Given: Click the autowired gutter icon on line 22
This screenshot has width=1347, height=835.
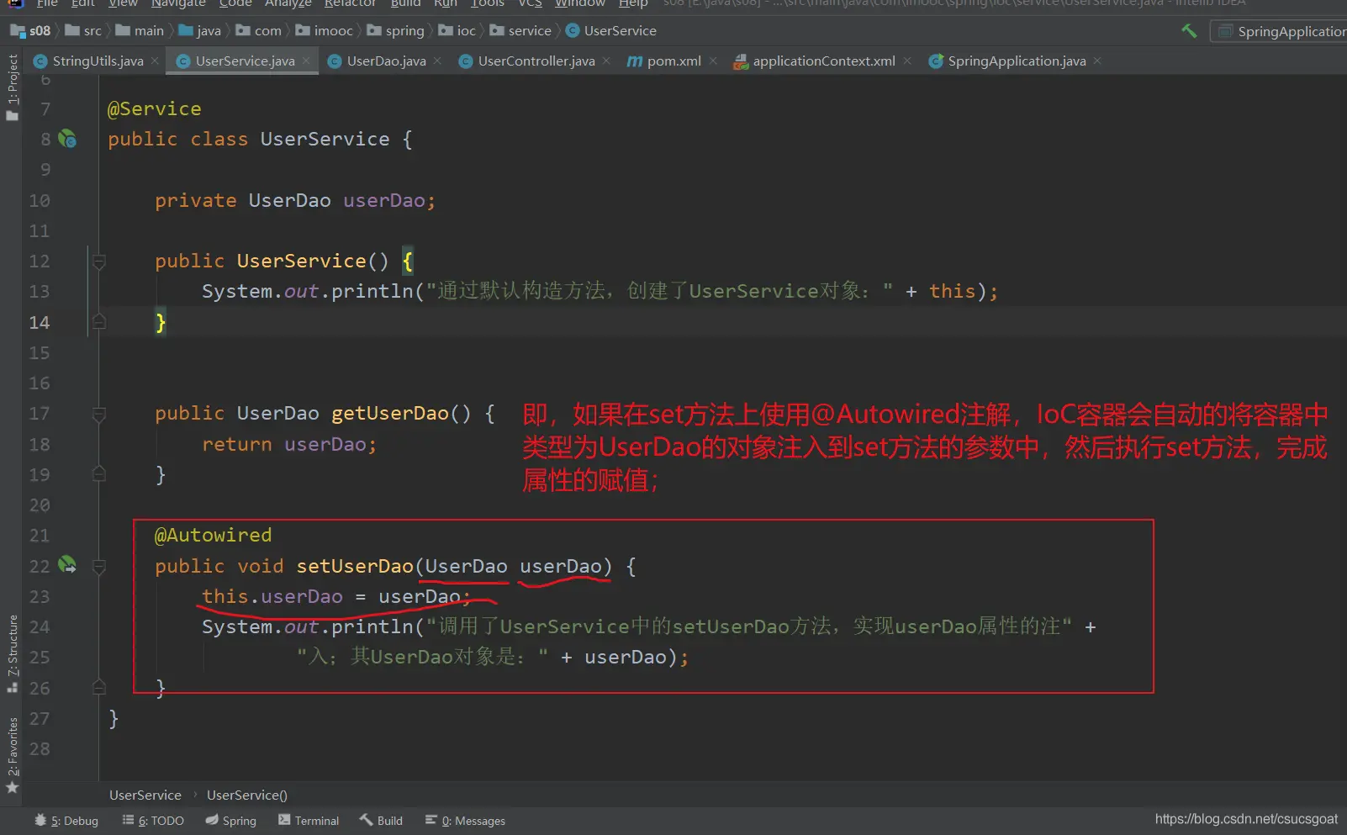Looking at the screenshot, I should (67, 565).
